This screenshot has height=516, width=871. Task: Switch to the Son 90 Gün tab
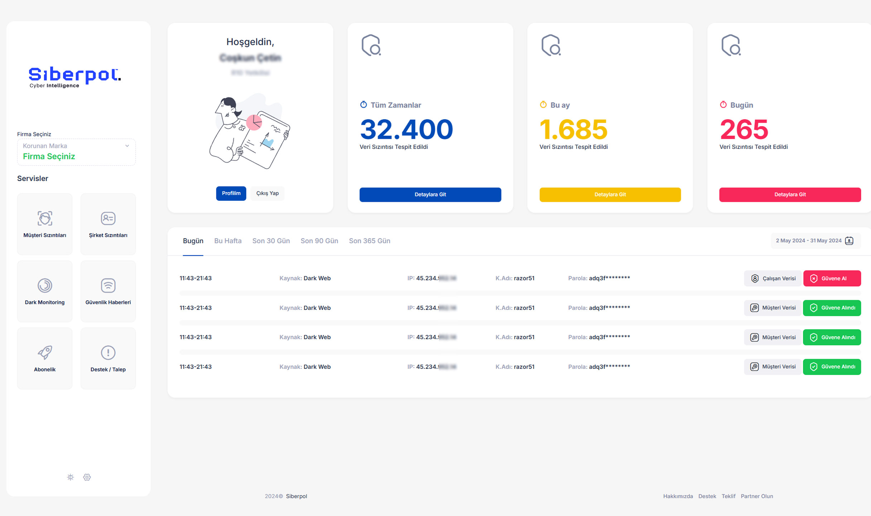click(319, 241)
